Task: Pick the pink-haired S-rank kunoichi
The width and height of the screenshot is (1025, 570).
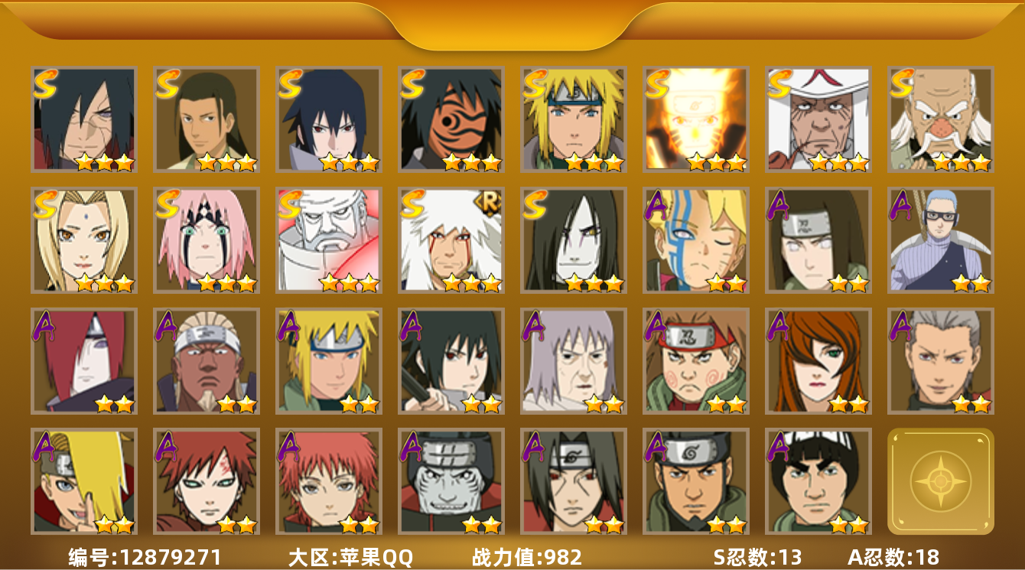Action: 207,240
